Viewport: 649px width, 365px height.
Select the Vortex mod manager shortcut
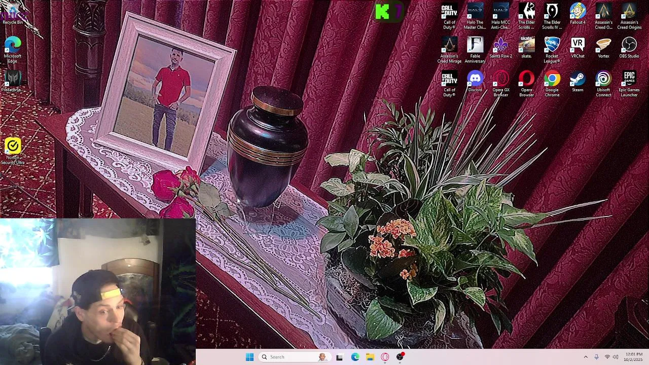click(x=603, y=48)
